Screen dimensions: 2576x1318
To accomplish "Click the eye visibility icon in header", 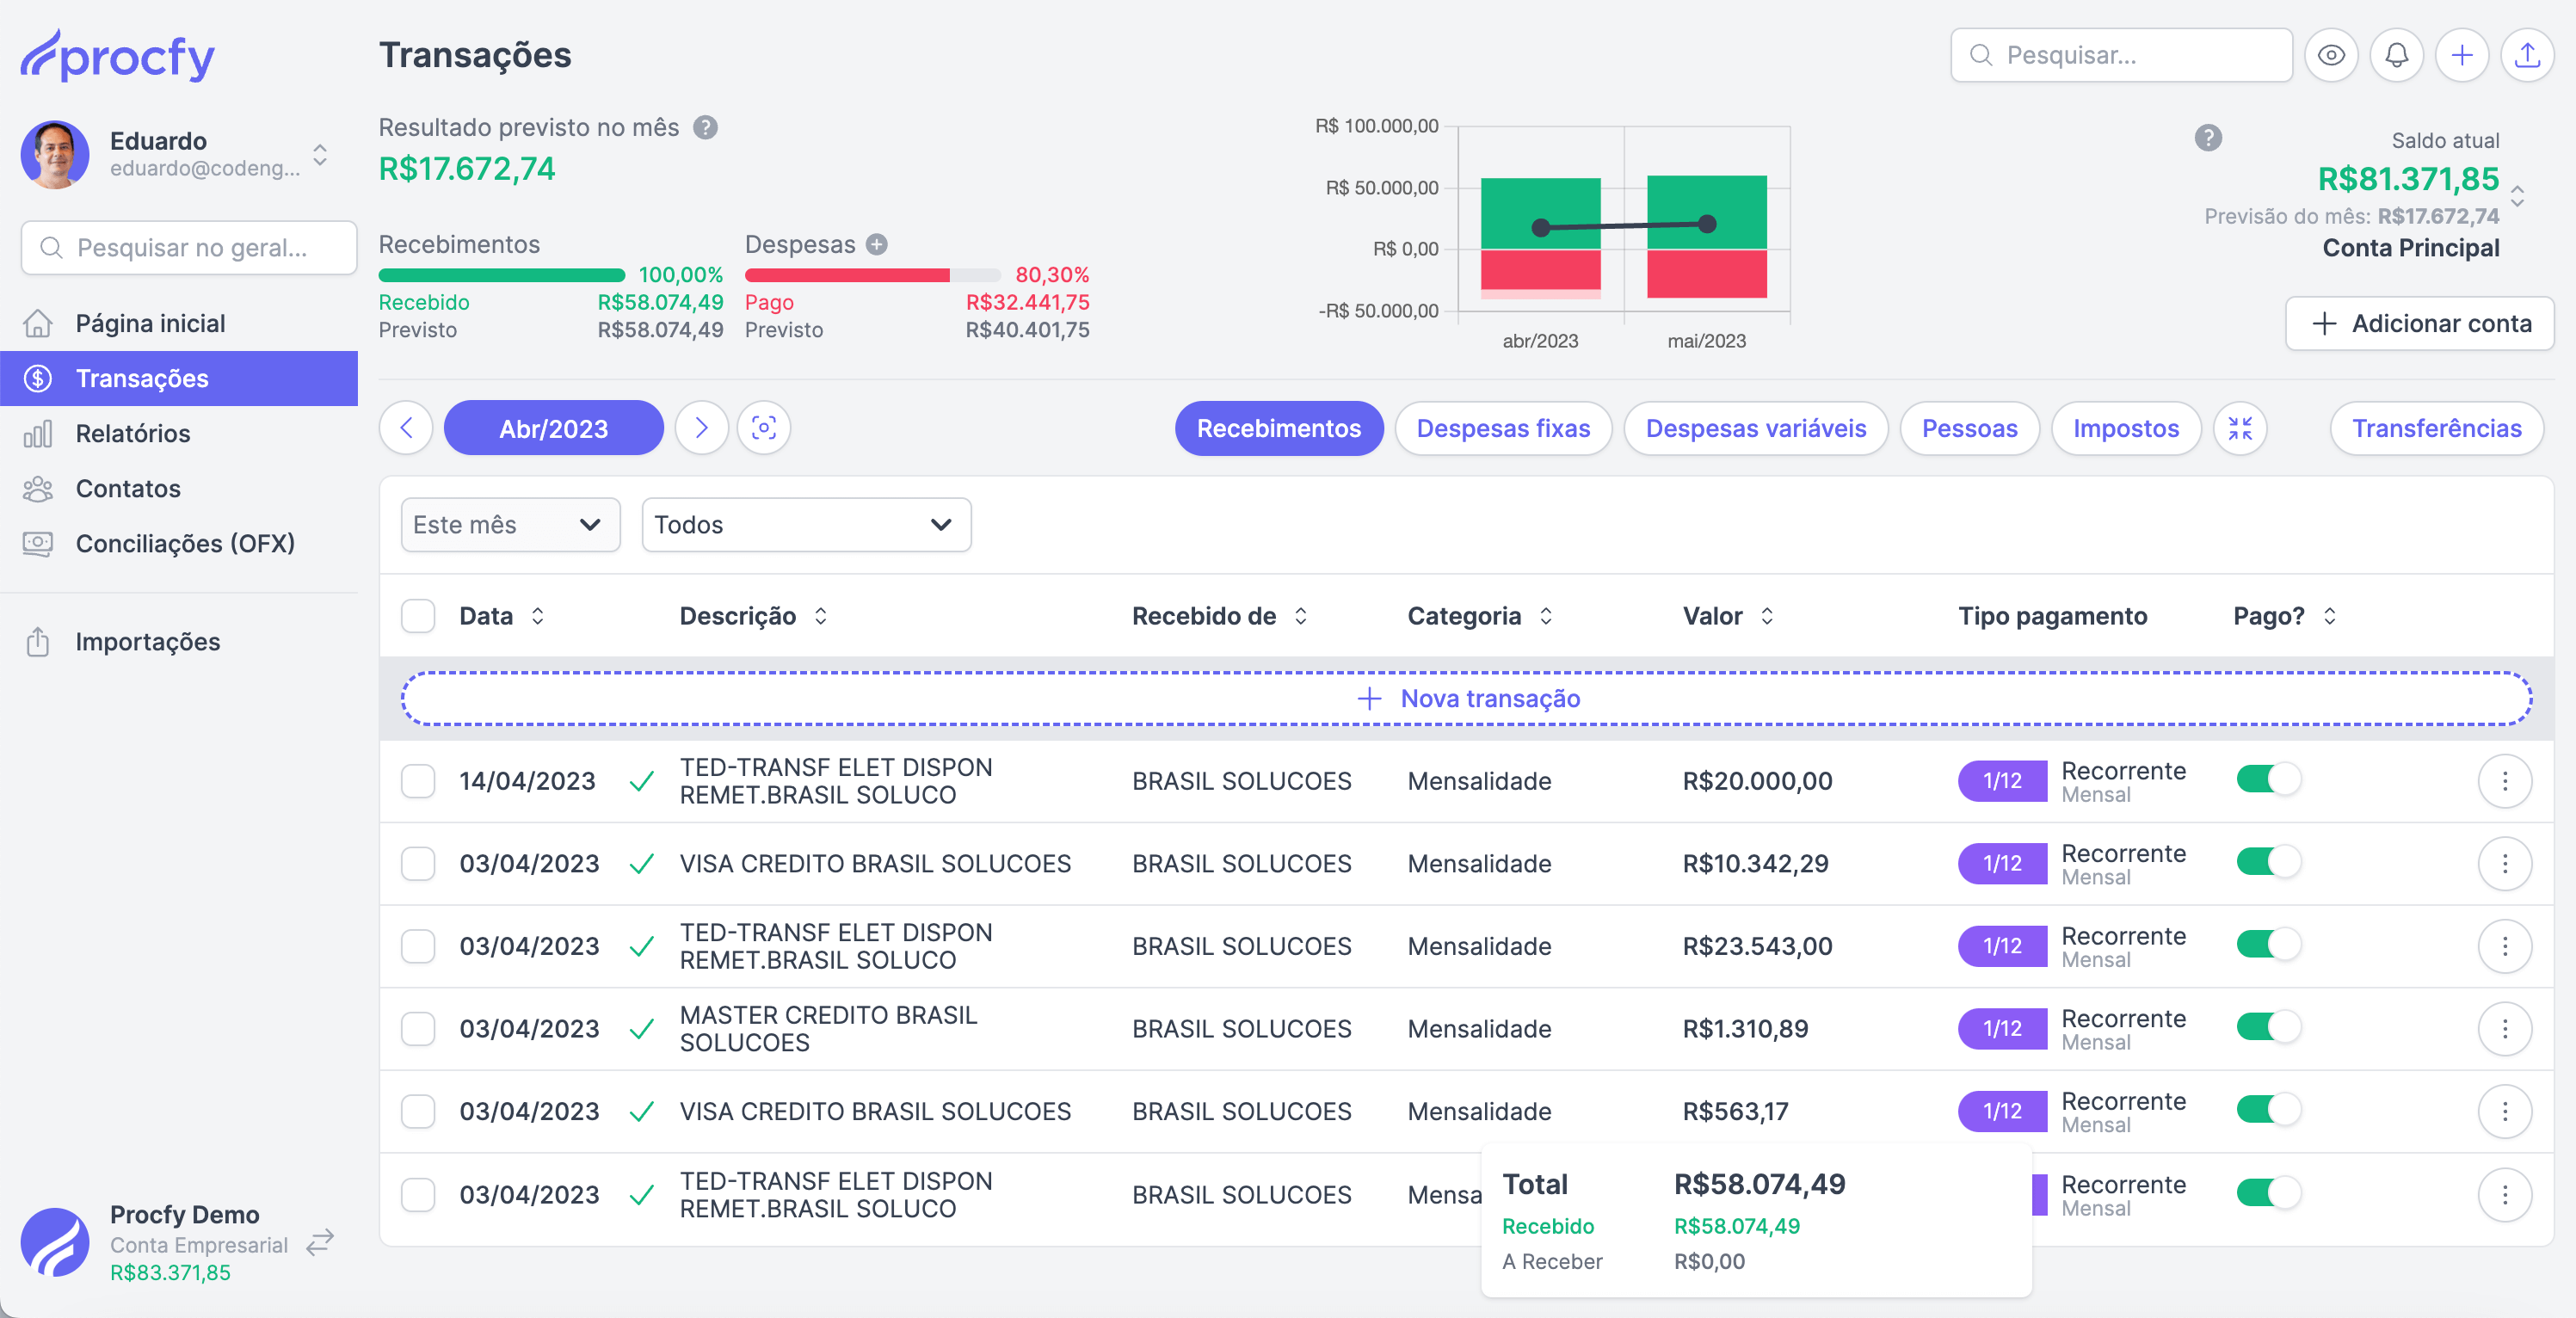I will pyautogui.click(x=2330, y=55).
